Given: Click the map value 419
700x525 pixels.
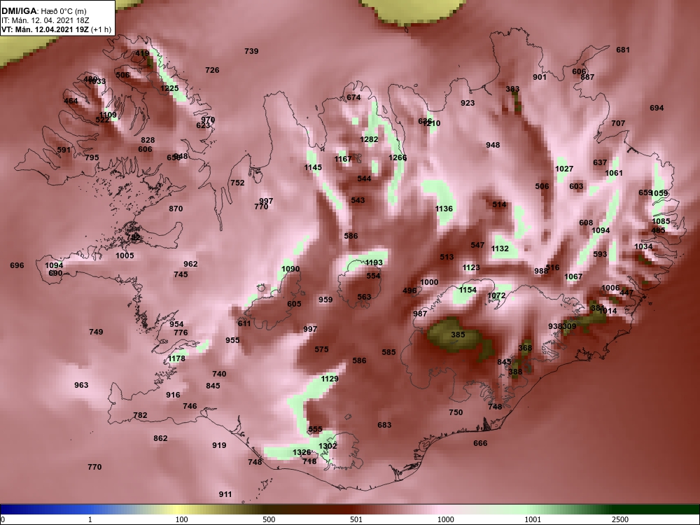Looking at the screenshot, I should click(142, 54).
